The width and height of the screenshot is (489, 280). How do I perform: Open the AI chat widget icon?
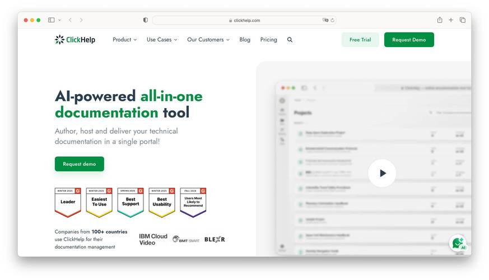[458, 244]
